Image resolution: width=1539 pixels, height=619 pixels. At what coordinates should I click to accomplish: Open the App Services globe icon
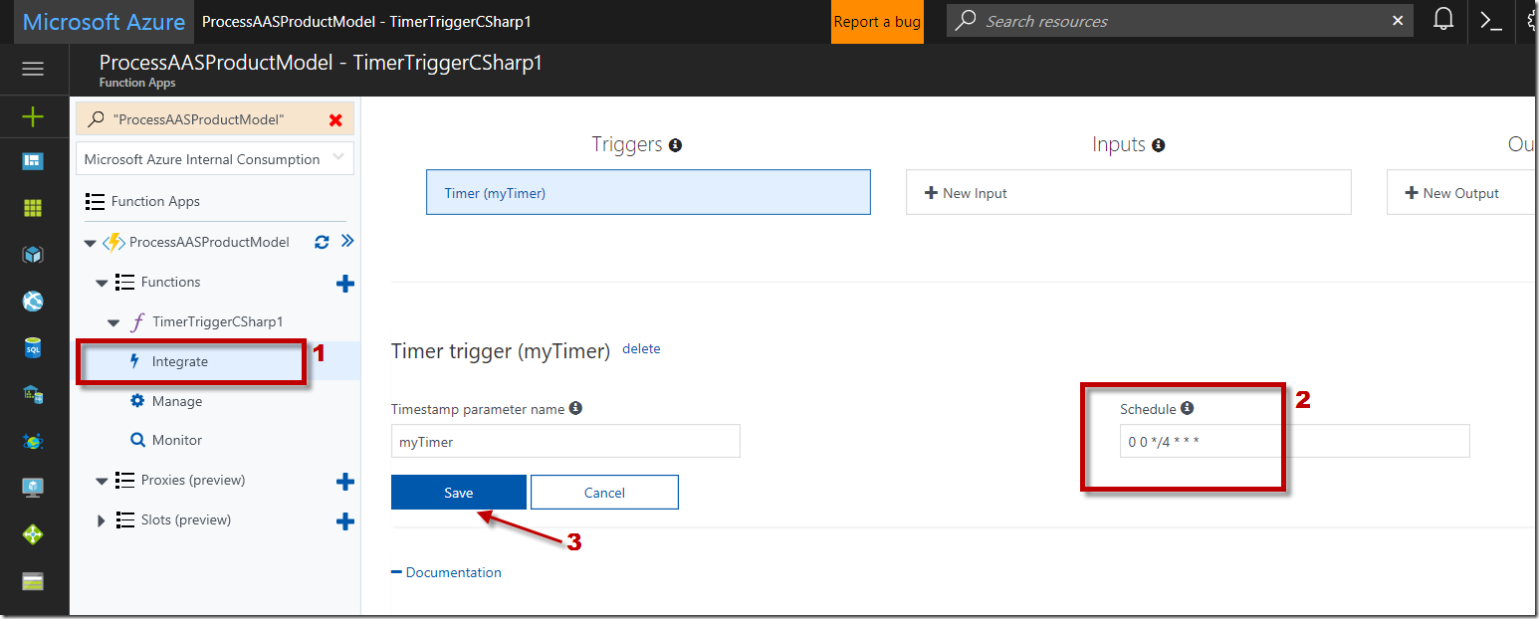(33, 301)
